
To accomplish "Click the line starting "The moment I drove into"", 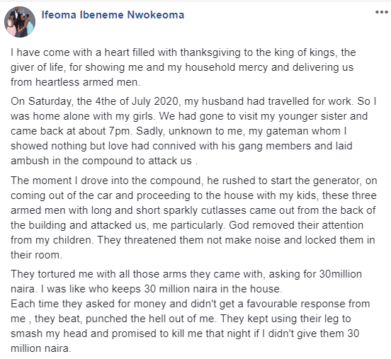I will 194,181.
